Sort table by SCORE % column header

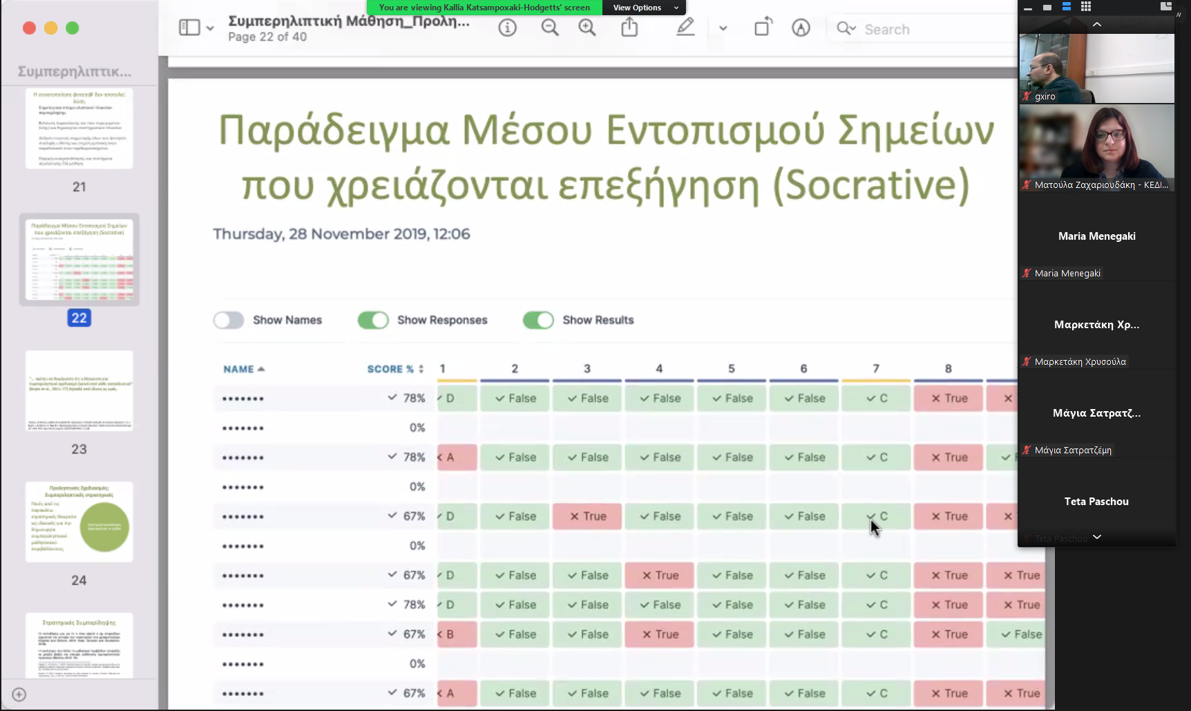pos(395,369)
